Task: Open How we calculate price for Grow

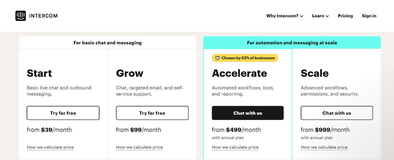Action: pyautogui.click(x=140, y=147)
